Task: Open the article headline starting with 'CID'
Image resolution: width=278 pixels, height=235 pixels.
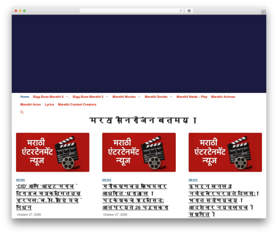Action: [x=48, y=197]
